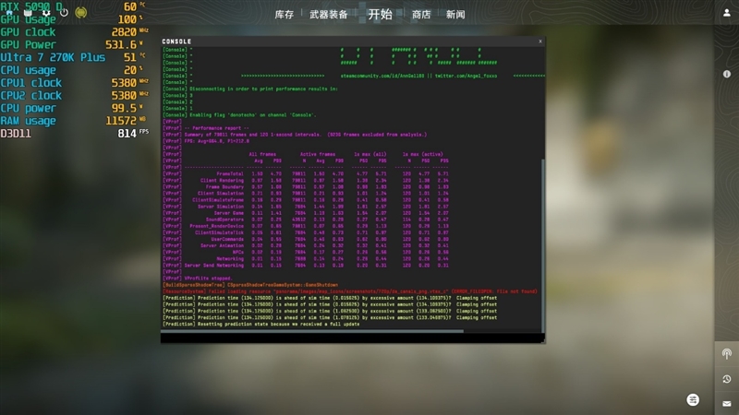The height and width of the screenshot is (415, 739).
Task: Open the broadcast antenna sidebar icon
Action: coord(727,354)
